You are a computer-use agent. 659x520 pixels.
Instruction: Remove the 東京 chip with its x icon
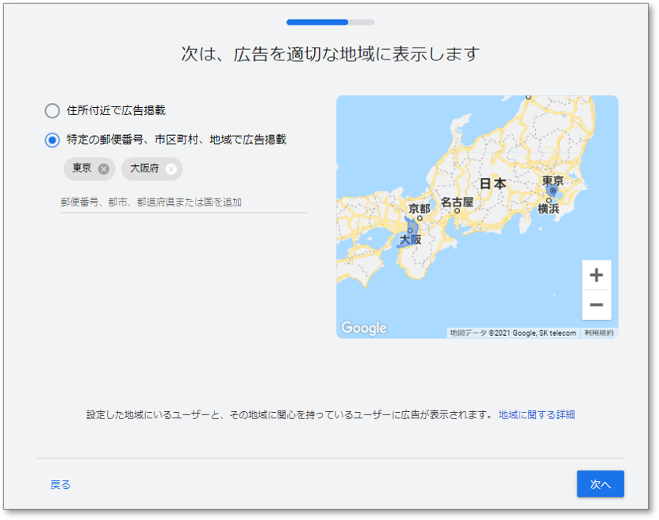tap(103, 169)
